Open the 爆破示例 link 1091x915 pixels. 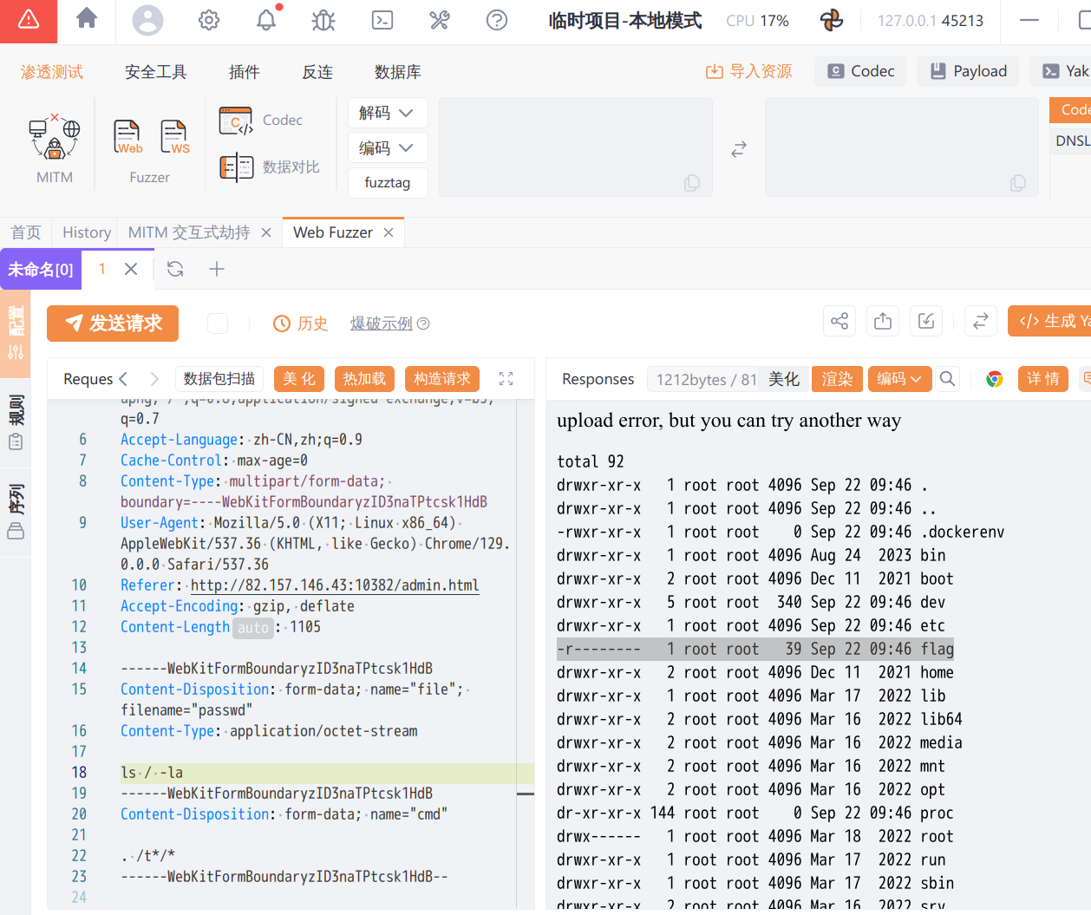[382, 324]
